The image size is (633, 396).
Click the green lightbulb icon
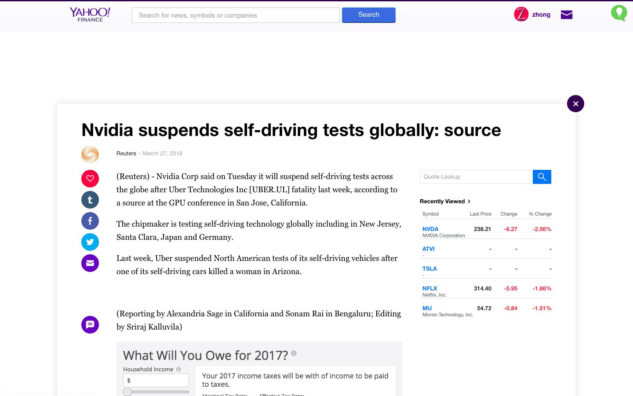(619, 13)
